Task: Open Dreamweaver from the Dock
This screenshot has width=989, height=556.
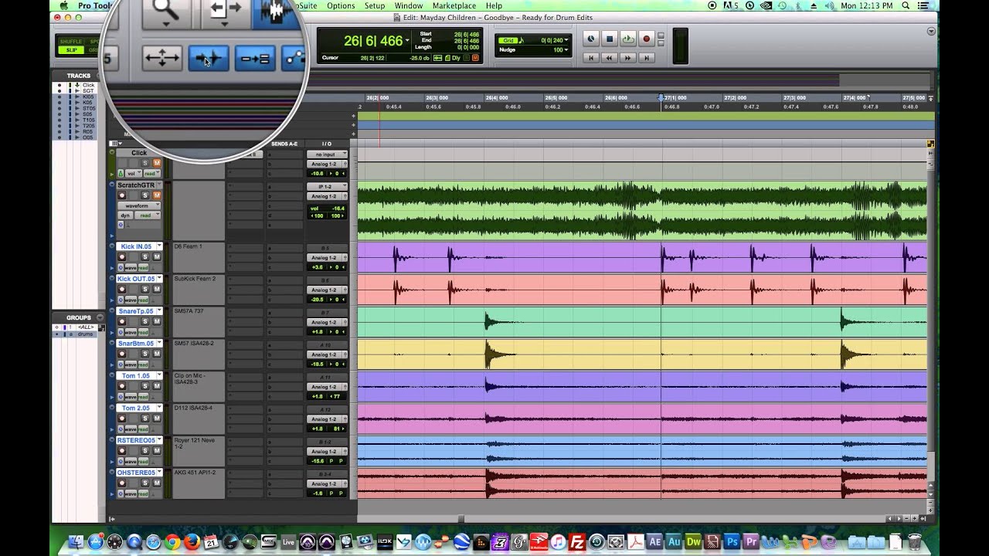Action: coord(693,542)
